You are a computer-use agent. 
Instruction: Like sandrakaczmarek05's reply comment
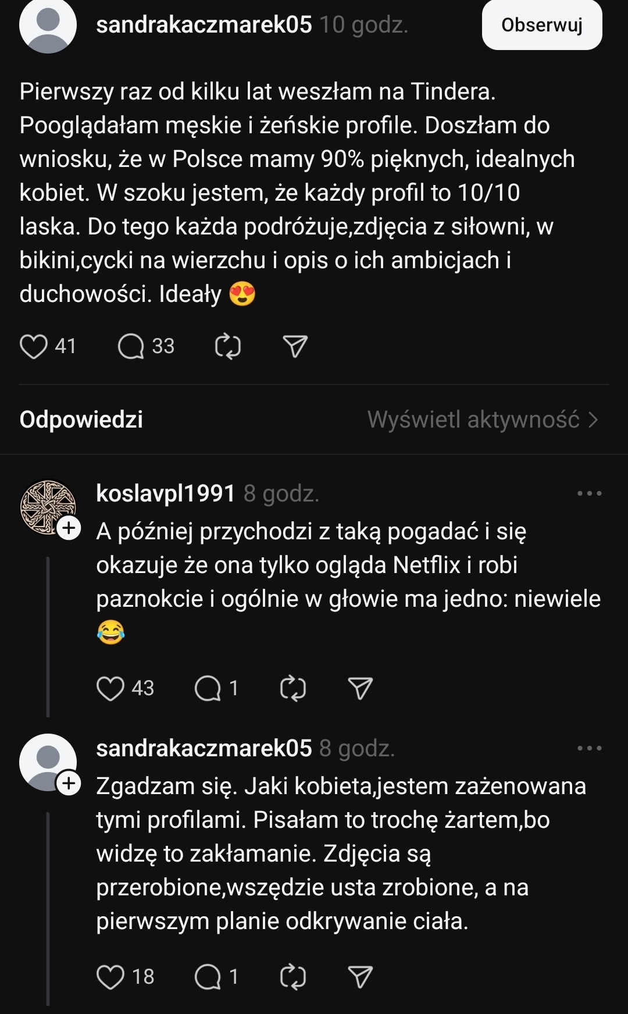[x=110, y=977]
